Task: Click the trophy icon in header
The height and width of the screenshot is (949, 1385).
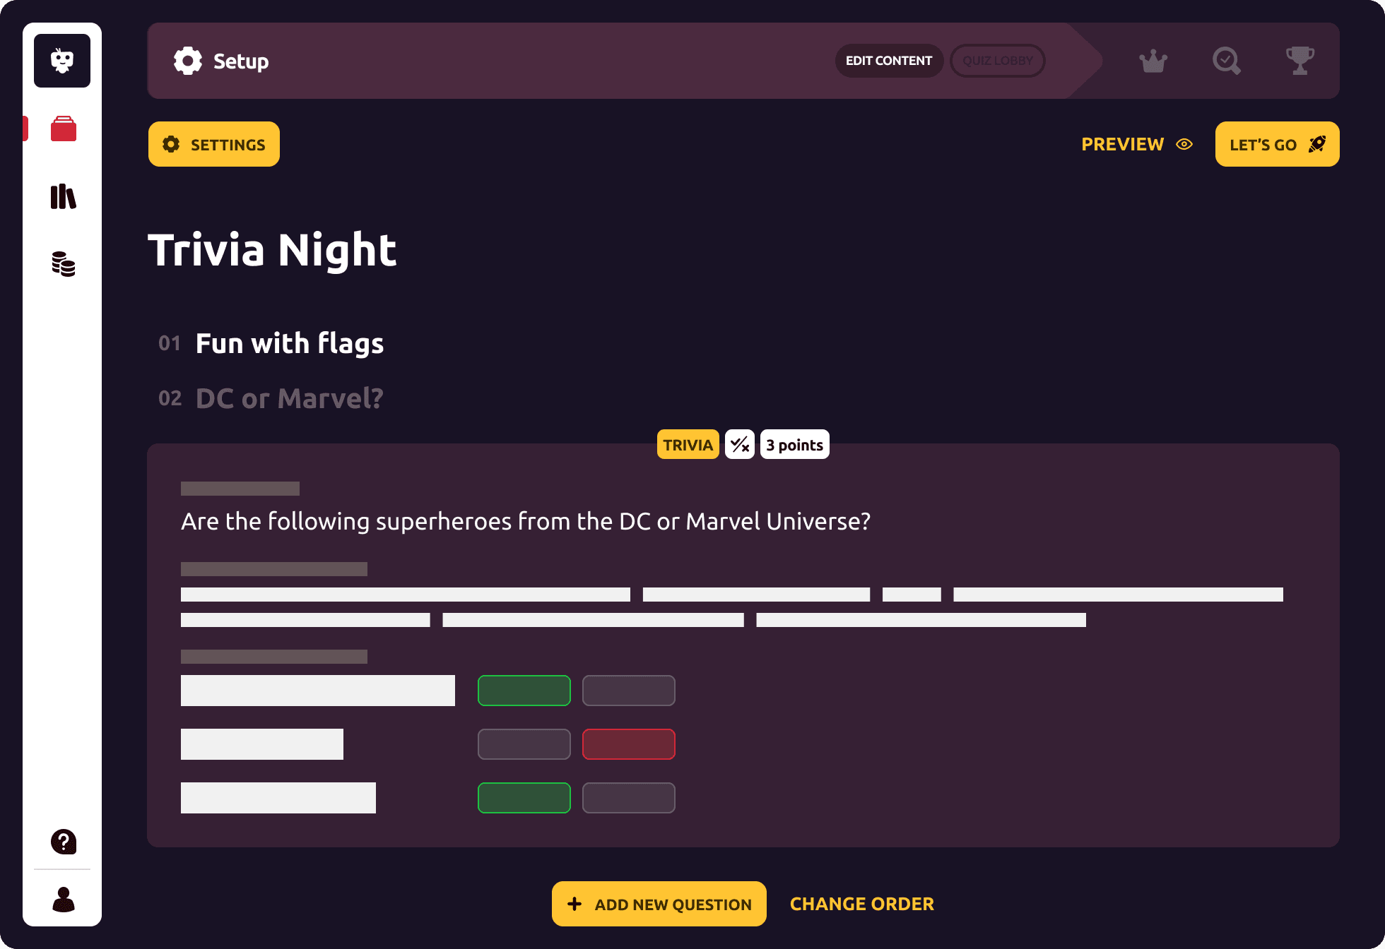Action: coord(1300,61)
